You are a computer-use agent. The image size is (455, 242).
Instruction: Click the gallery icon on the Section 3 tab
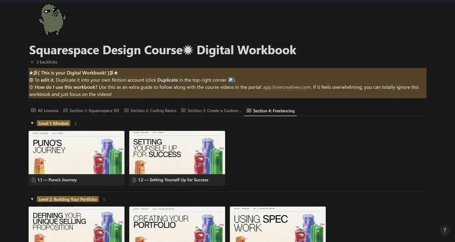[x=183, y=110]
